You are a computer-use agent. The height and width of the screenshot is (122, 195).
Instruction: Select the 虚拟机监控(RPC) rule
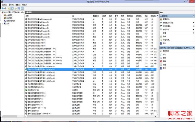click(x=91, y=111)
